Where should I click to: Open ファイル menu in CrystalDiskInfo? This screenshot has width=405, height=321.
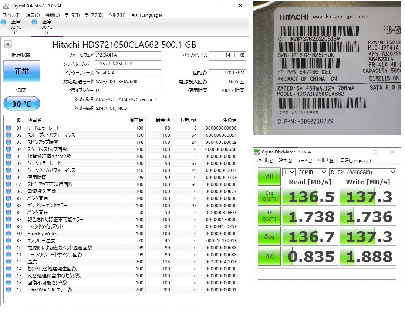click(11, 15)
